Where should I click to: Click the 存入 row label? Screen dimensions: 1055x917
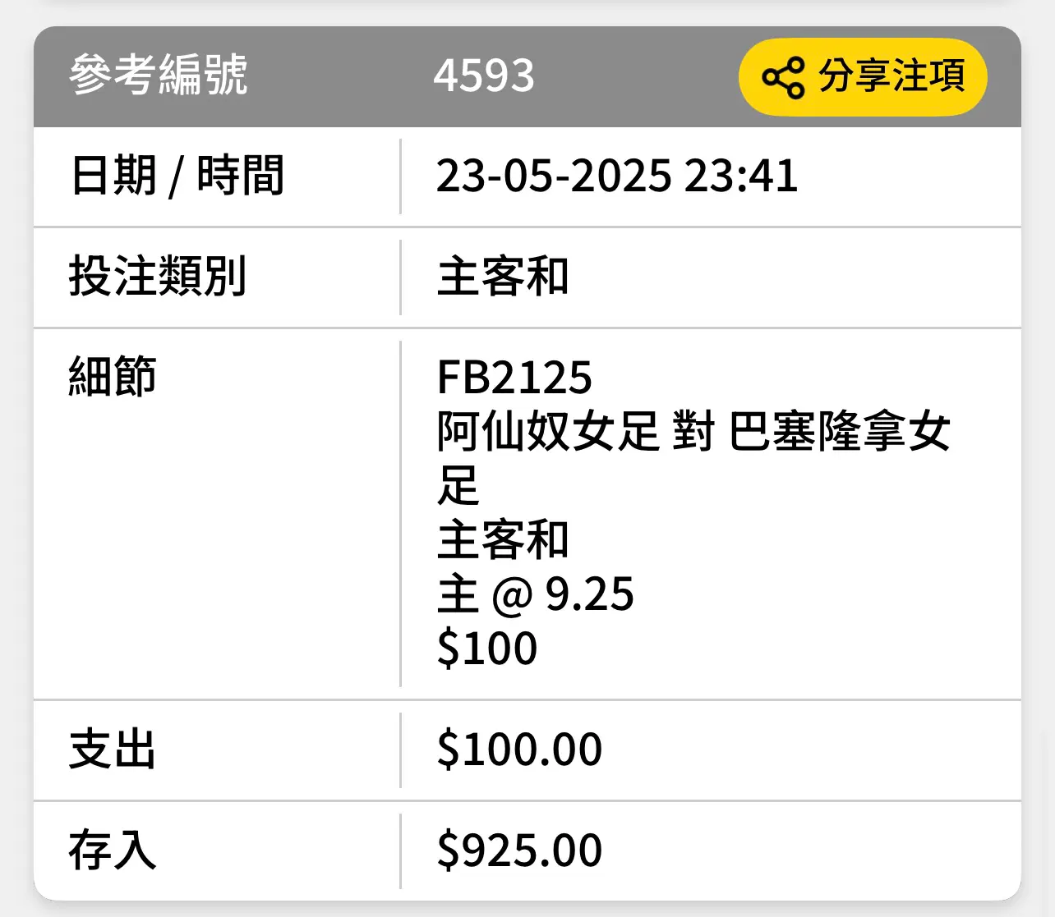point(113,850)
